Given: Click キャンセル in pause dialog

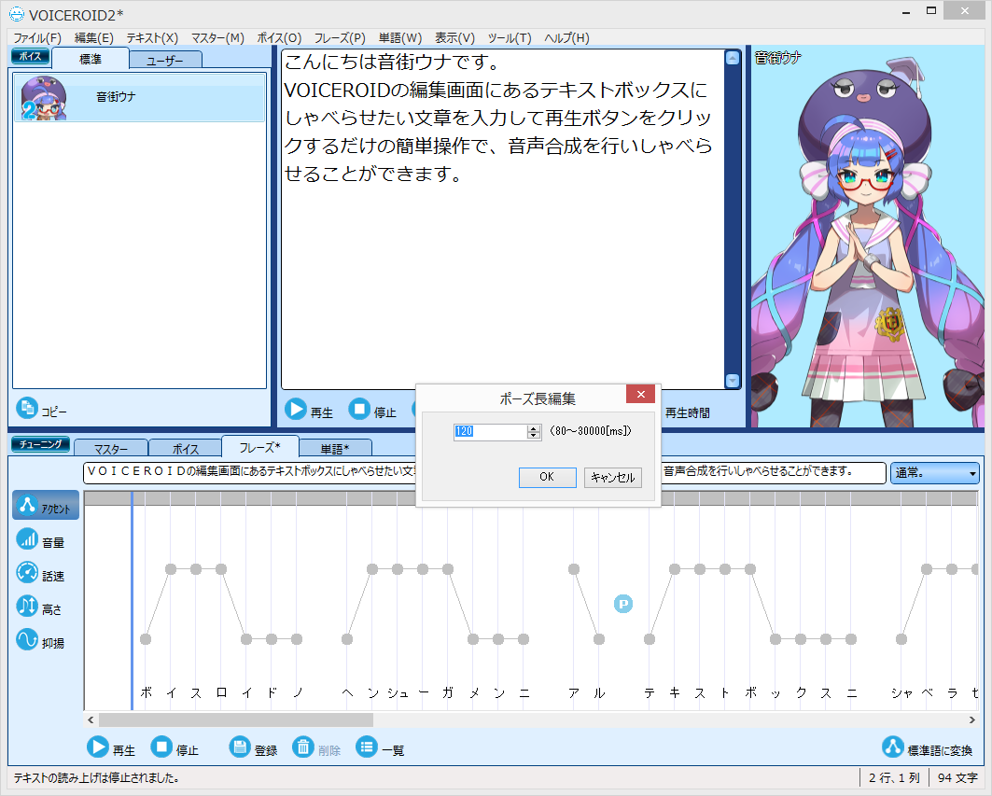Looking at the screenshot, I should (613, 477).
